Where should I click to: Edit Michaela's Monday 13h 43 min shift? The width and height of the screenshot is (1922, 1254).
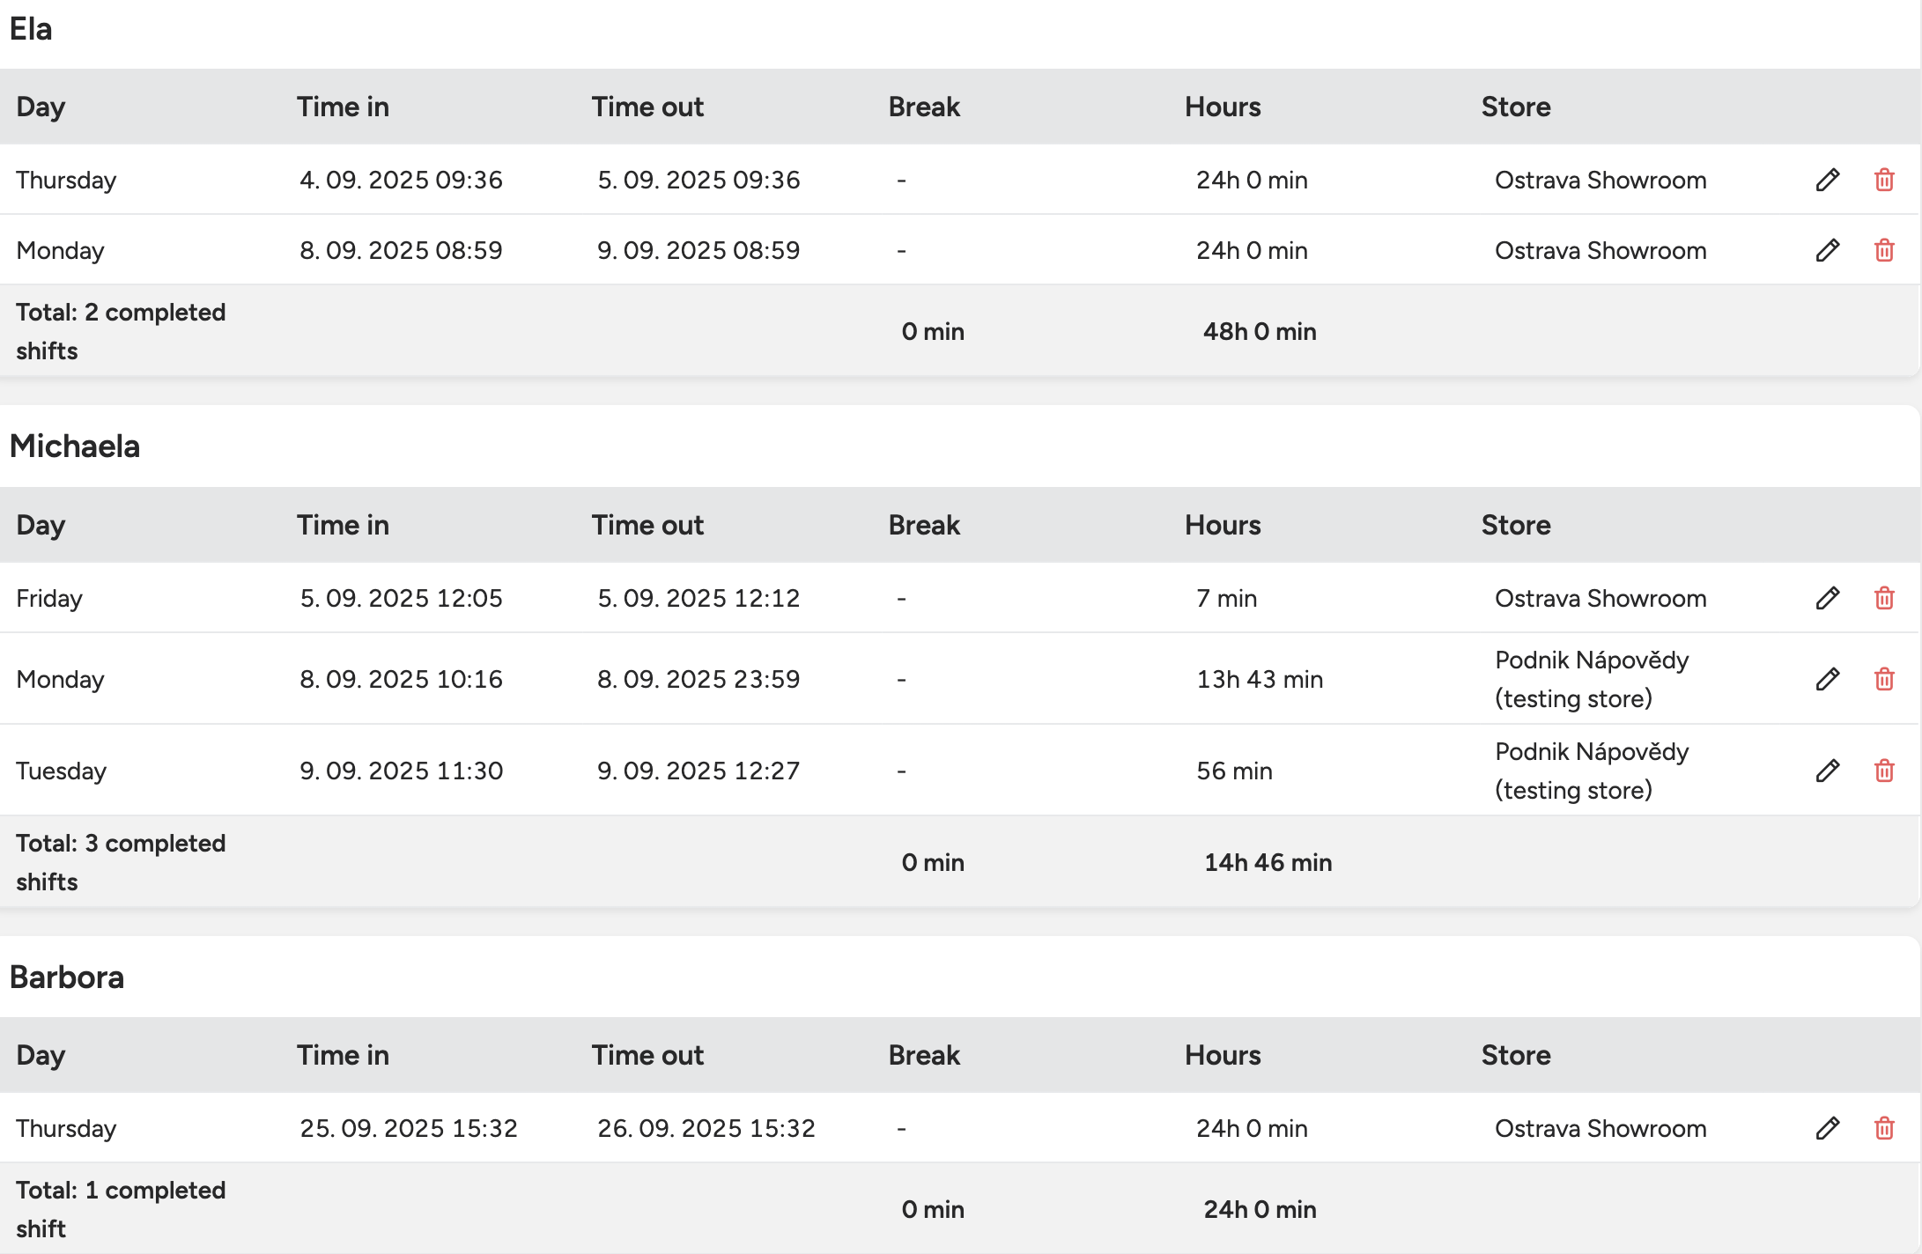pyautogui.click(x=1828, y=679)
